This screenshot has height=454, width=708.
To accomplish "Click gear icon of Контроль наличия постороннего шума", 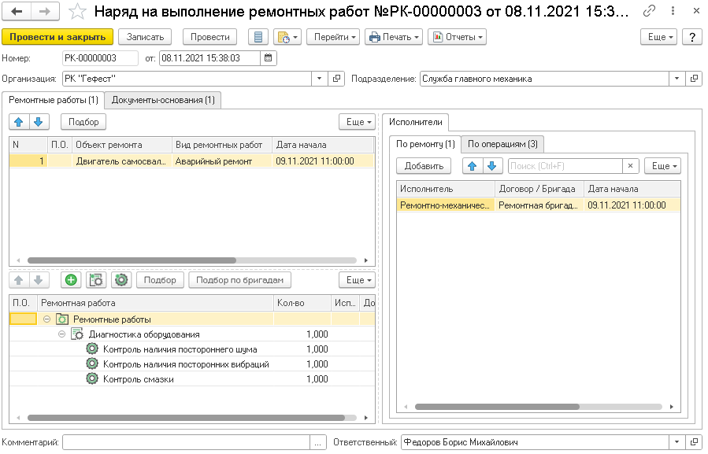I will tap(92, 349).
